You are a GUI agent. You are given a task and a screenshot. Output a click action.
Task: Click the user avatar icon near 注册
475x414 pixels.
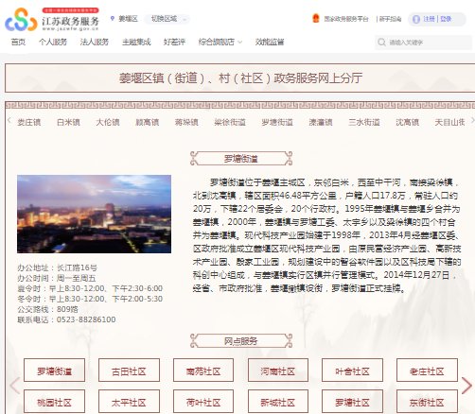click(x=416, y=19)
